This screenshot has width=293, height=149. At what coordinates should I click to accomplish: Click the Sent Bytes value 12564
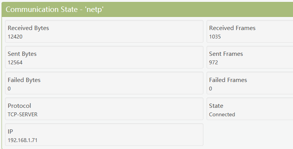point(15,62)
